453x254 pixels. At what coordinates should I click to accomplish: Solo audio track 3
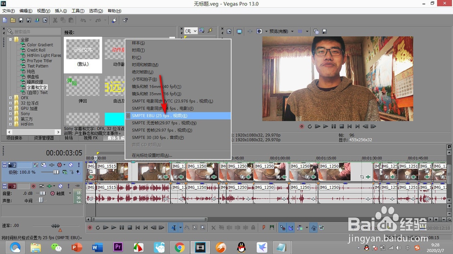click(x=68, y=186)
